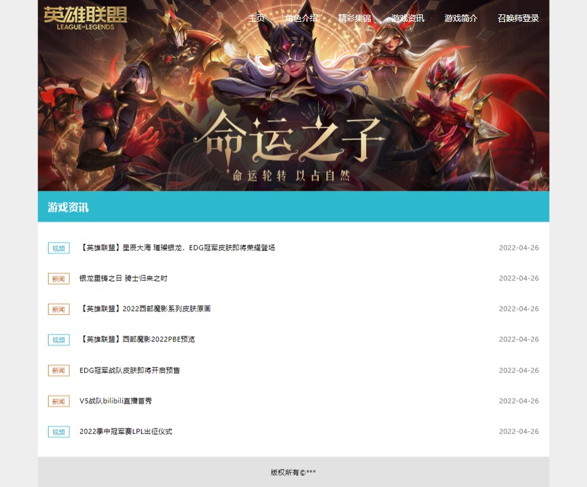Click the 召唤师登录 login link
The height and width of the screenshot is (487, 587).
pyautogui.click(x=518, y=18)
